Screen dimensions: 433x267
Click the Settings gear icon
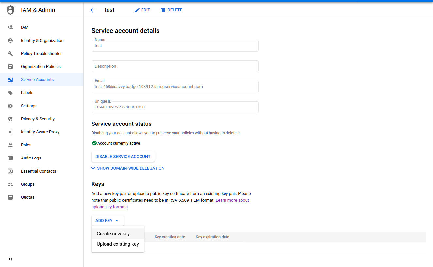tap(10, 106)
